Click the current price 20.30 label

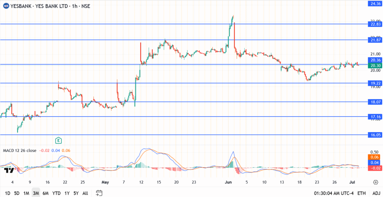[374, 65]
